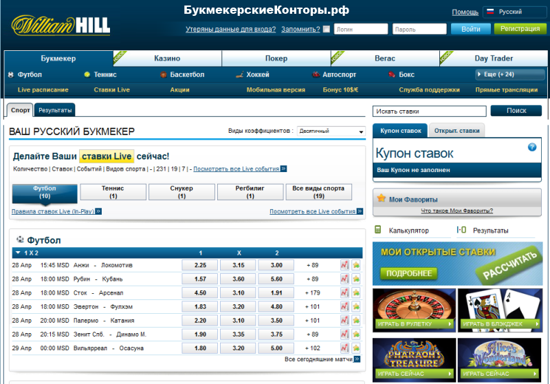Open statistics icon for Рубин - Кубань
Image resolution: width=550 pixels, height=384 pixels.
click(344, 279)
